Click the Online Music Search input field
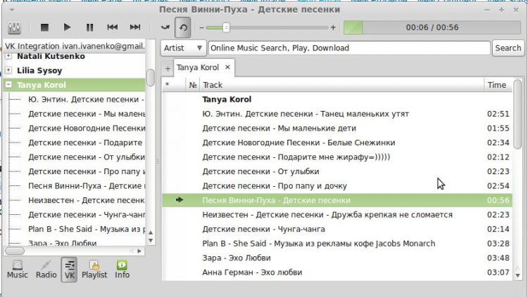 click(348, 48)
